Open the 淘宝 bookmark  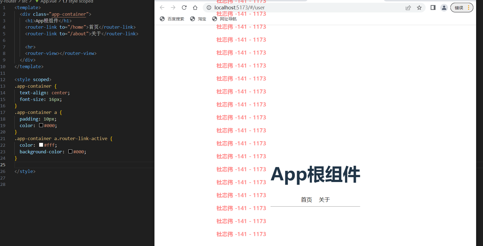[198, 19]
